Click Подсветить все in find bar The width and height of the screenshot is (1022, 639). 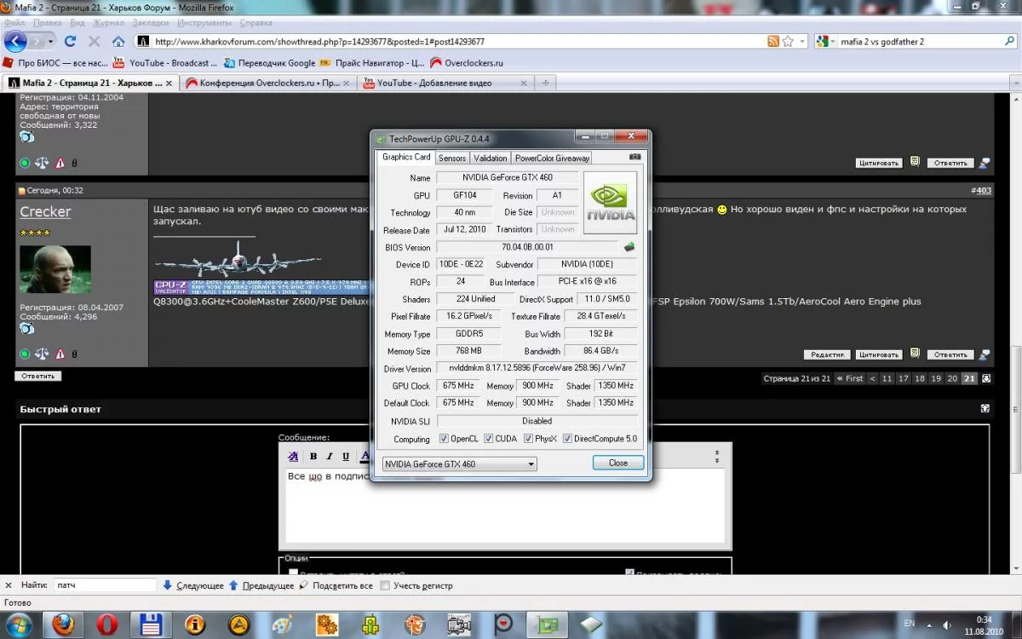point(336,585)
